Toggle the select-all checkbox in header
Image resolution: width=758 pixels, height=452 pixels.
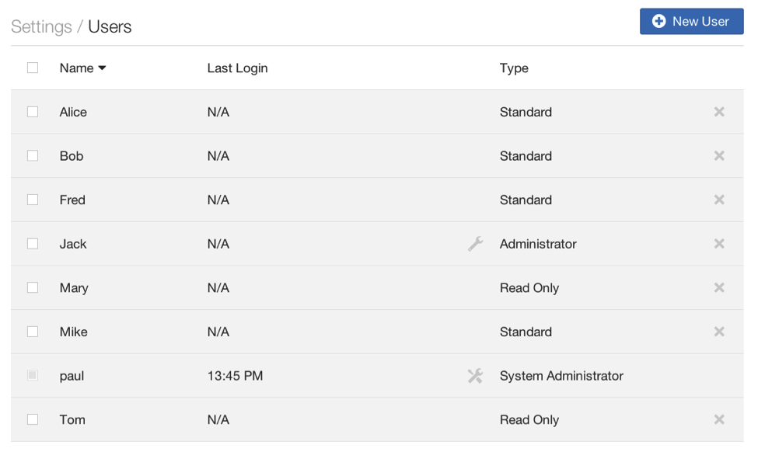(33, 68)
